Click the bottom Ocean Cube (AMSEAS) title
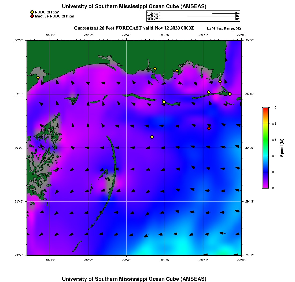Image resolution: width=295 pixels, height=282 pixels. click(x=134, y=279)
